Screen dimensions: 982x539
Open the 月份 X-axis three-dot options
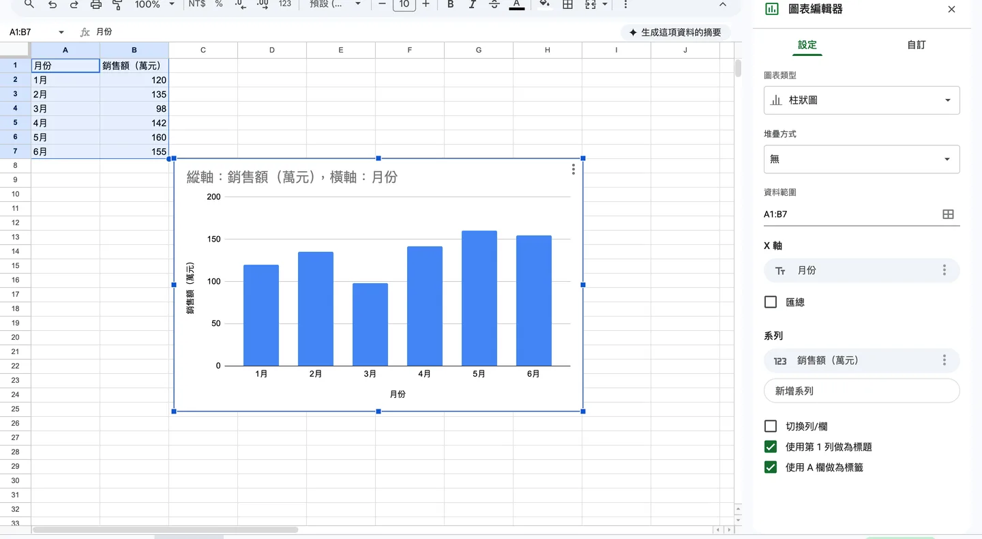[944, 270]
